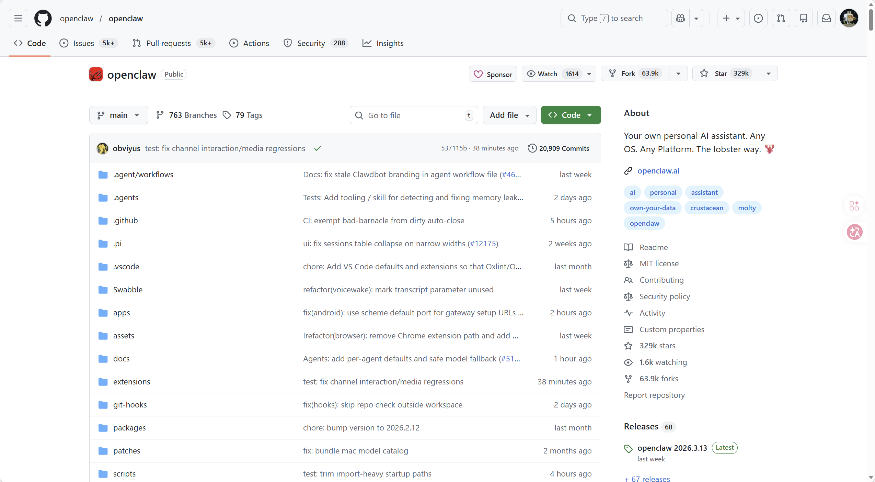Expand the Add file dropdown
Screen dimensions: 875x482
[x=509, y=115]
